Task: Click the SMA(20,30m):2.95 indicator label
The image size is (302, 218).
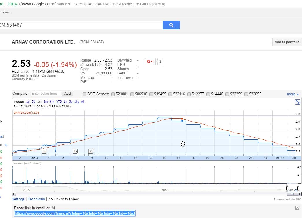Action: point(26,113)
